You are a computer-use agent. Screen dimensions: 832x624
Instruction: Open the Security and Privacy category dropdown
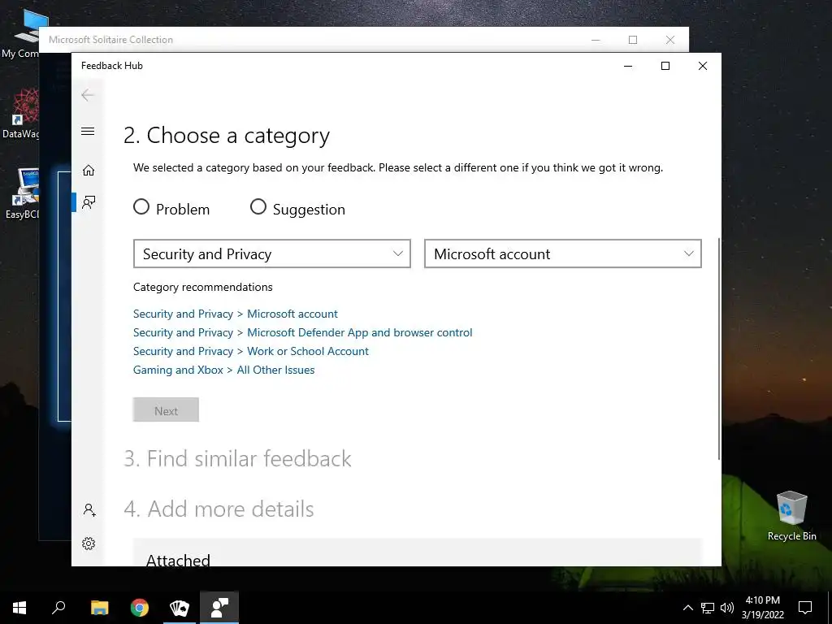[x=271, y=253]
